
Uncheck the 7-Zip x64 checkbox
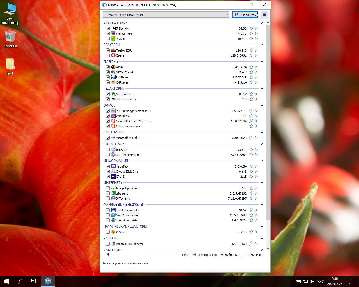tap(108, 29)
